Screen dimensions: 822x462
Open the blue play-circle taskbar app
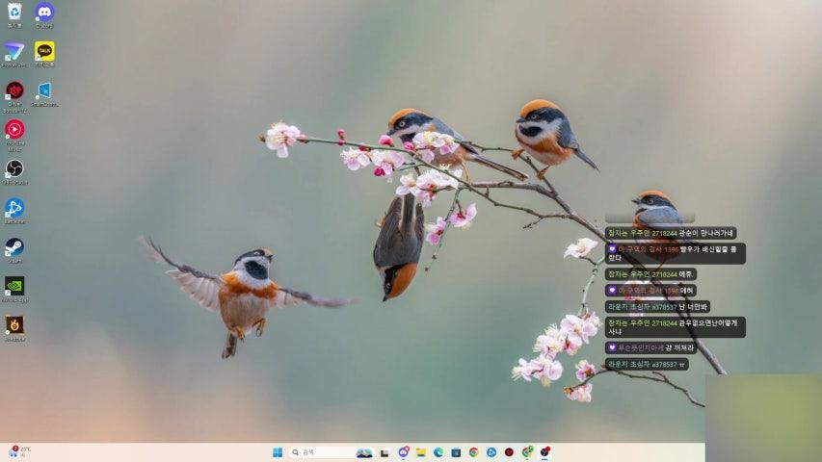[x=491, y=452]
